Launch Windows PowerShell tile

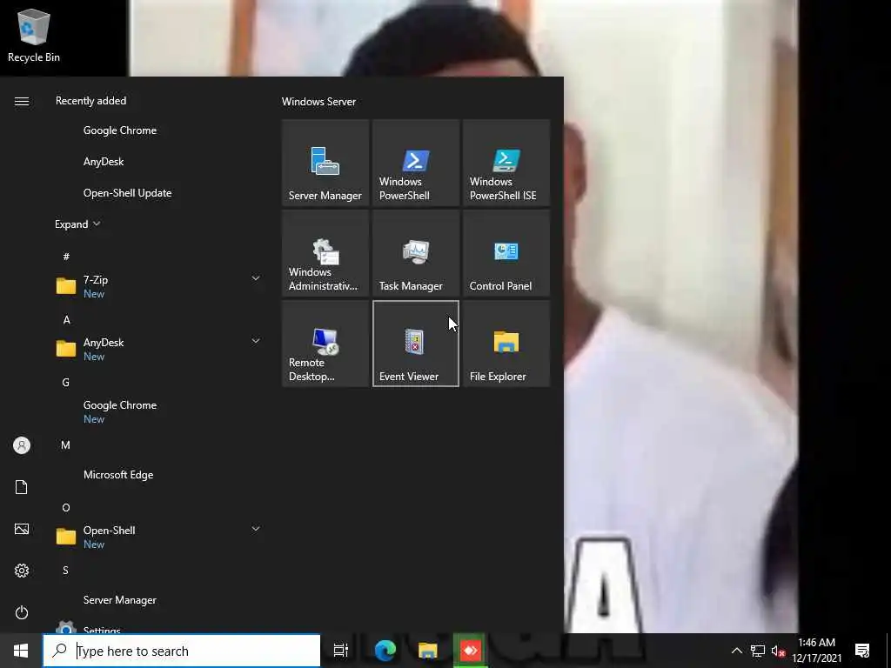click(415, 163)
